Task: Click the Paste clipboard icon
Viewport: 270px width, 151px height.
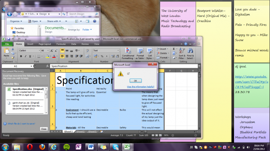Action: [7, 51]
